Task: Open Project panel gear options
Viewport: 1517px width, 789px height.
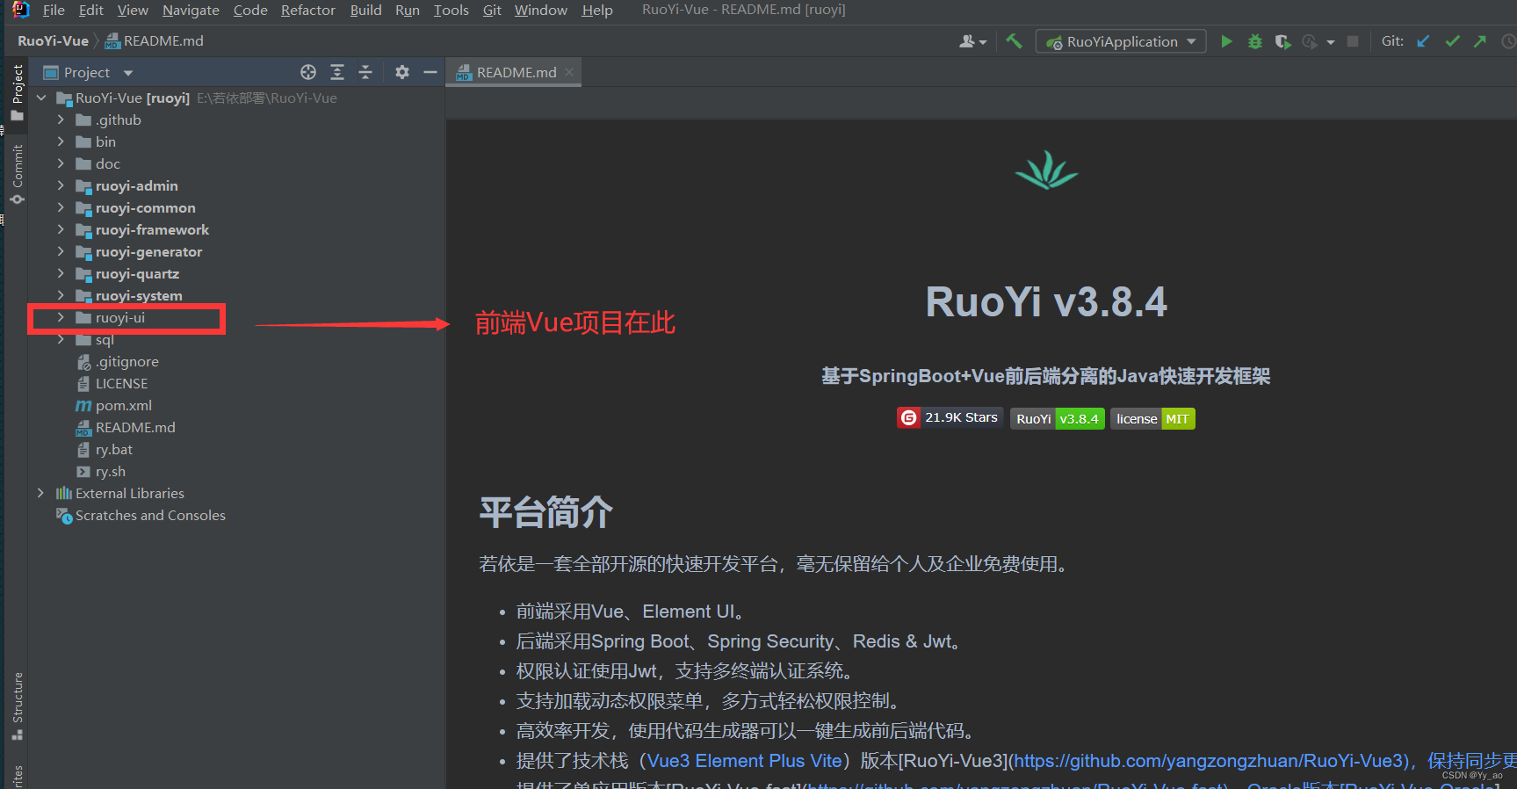Action: [x=402, y=72]
